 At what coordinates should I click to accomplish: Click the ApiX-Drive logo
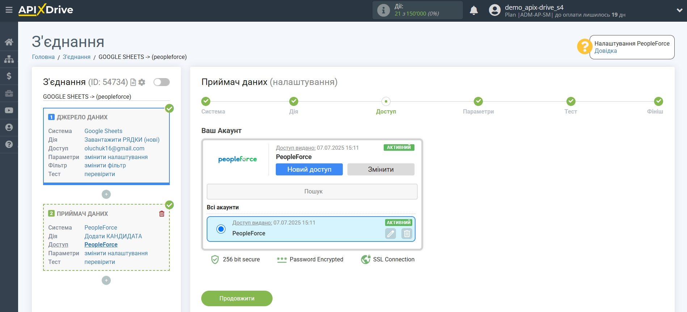pos(46,10)
